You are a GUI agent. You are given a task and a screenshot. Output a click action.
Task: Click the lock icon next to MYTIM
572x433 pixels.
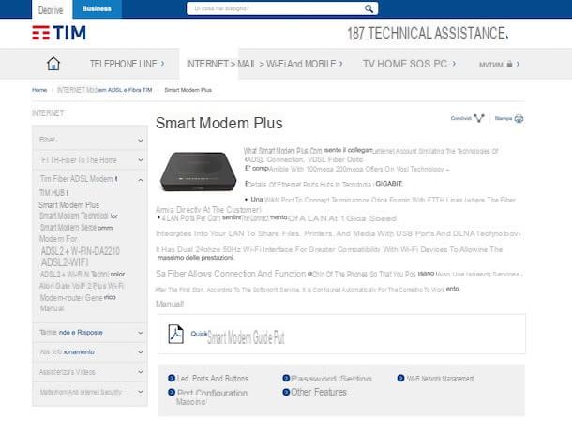click(x=509, y=64)
